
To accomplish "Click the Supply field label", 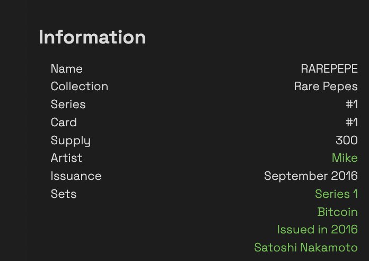I will (71, 141).
